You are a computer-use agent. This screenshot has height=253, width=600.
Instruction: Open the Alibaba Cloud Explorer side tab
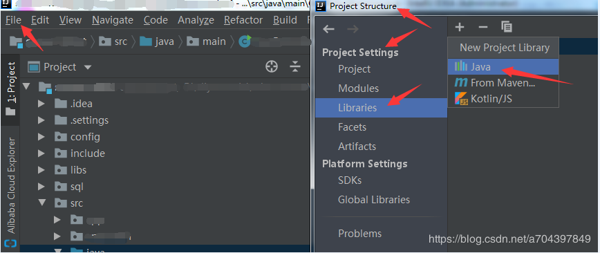coord(11,185)
